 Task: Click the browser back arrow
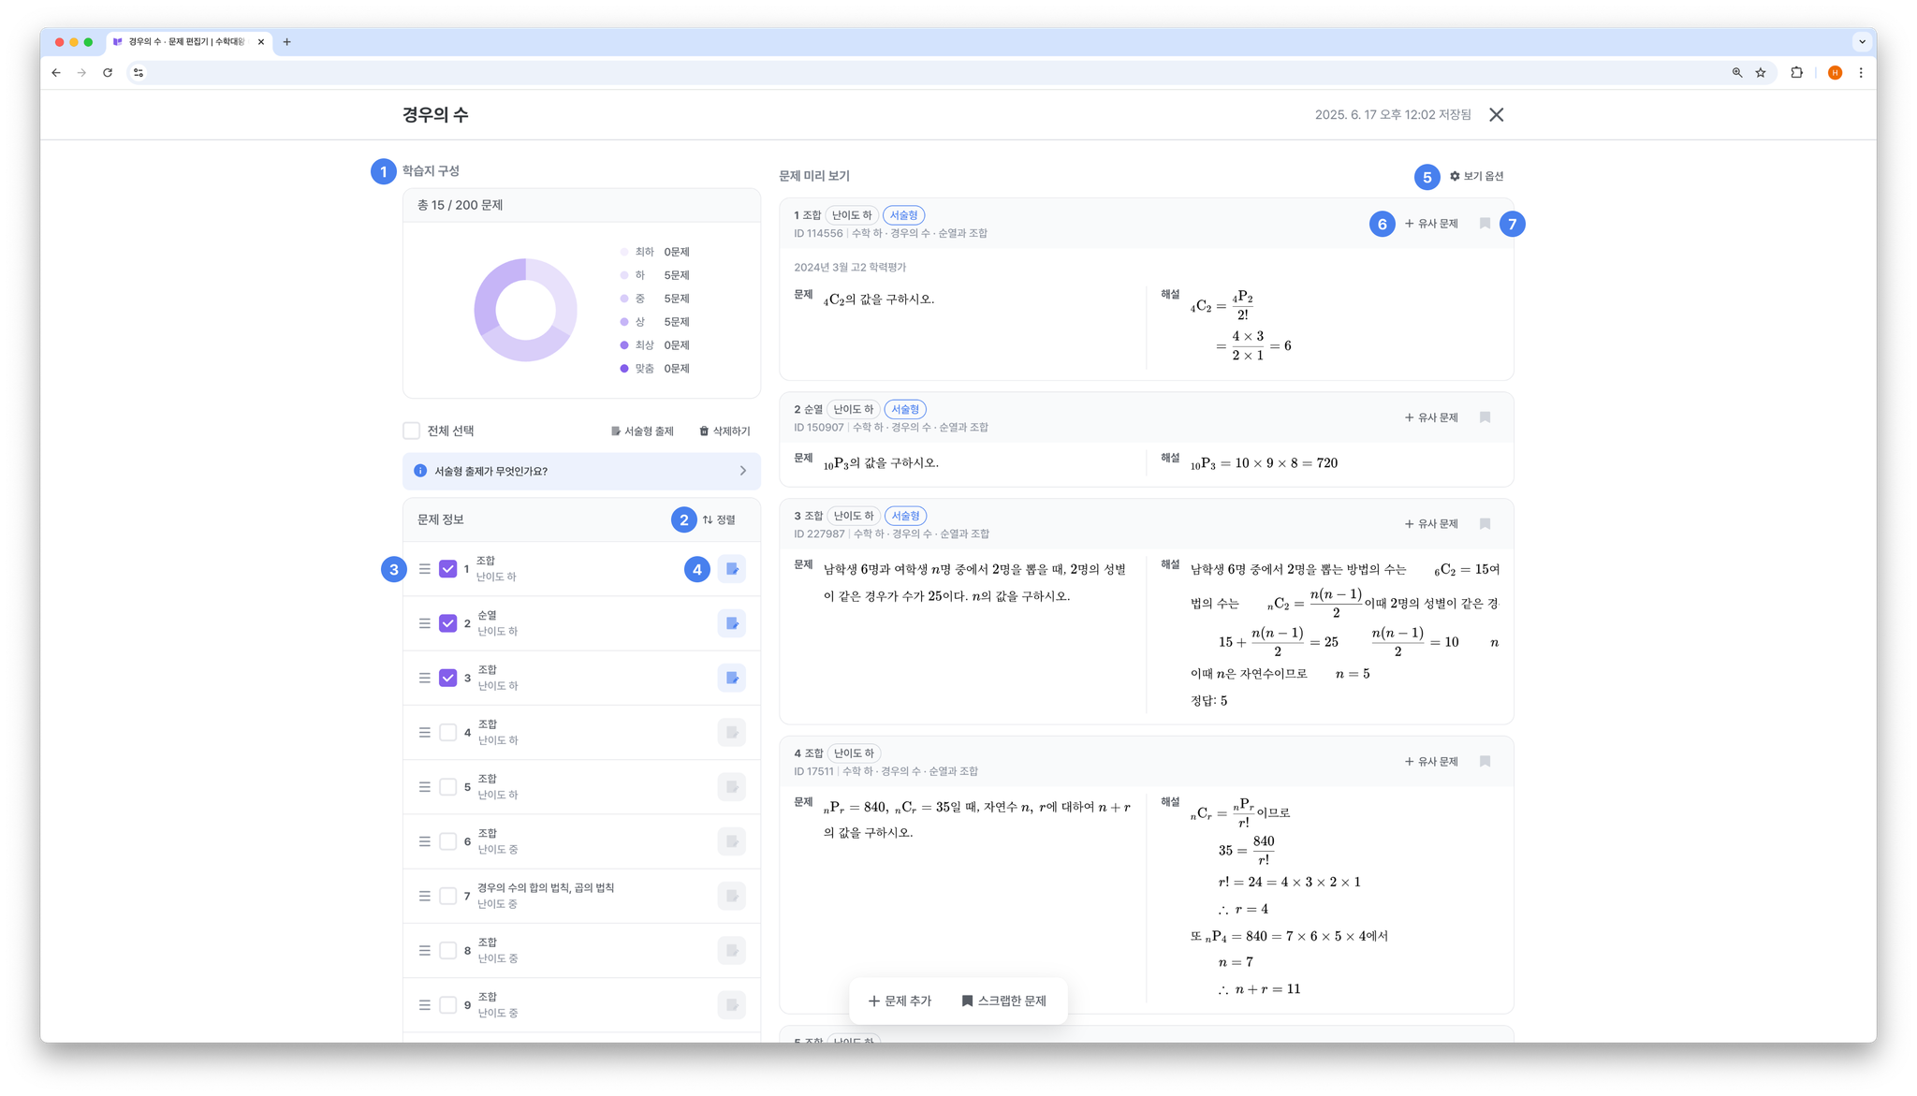click(56, 73)
